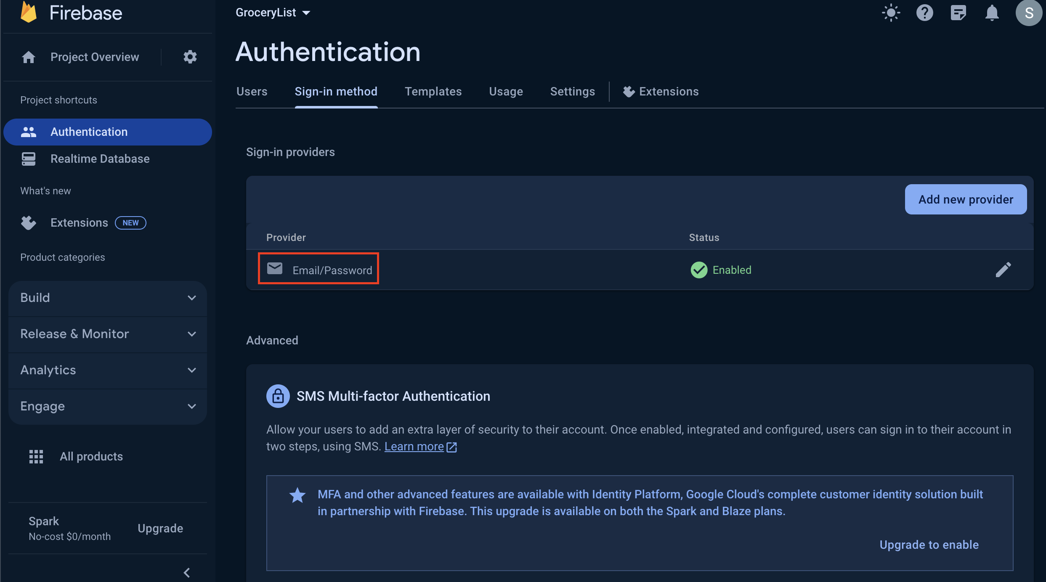
Task: Click the star icon in MFA notice
Action: pos(297,495)
